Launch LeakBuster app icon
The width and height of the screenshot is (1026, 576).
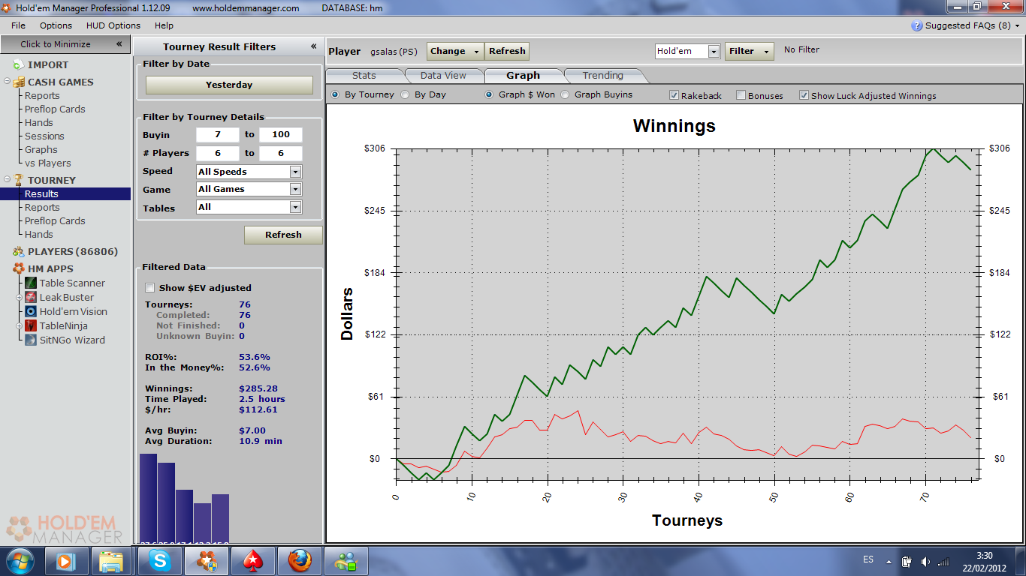click(31, 297)
